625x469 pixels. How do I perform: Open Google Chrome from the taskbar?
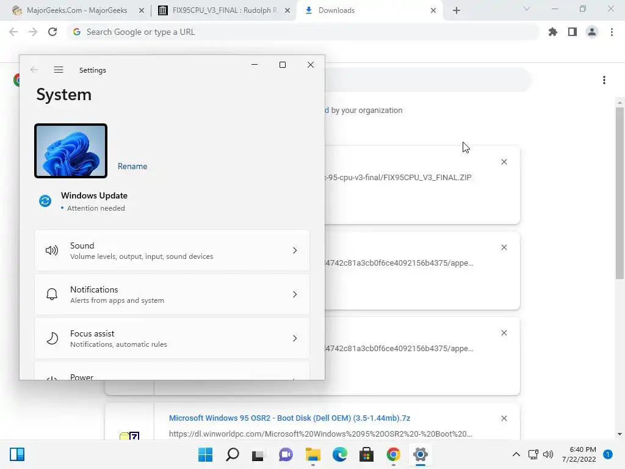(x=394, y=454)
